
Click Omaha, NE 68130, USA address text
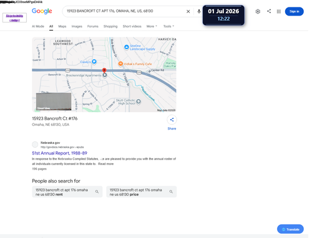pos(51,125)
